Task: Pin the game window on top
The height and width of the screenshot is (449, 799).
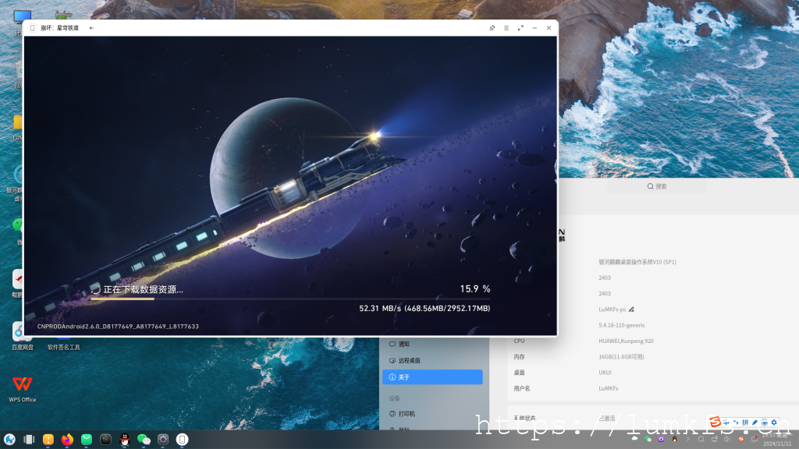Action: click(x=492, y=28)
